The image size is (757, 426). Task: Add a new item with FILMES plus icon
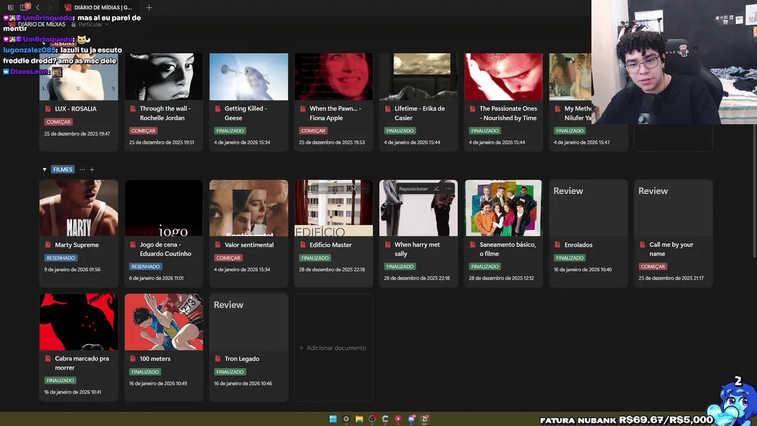tap(92, 170)
